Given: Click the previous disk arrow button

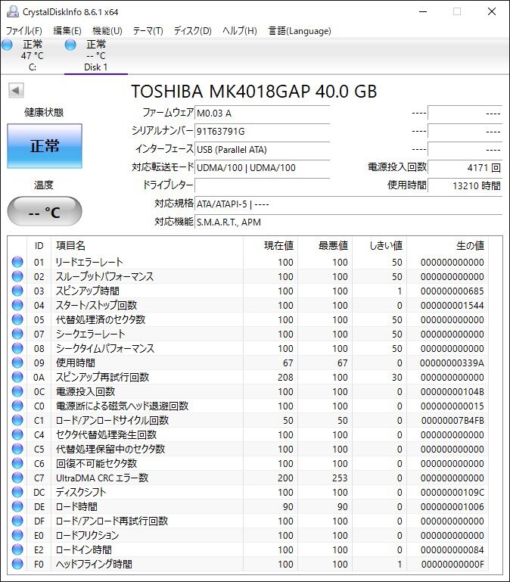Looking at the screenshot, I should pyautogui.click(x=16, y=90).
